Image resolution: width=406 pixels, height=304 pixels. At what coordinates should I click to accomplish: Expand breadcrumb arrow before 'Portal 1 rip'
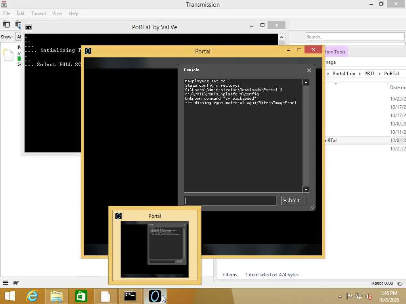[x=328, y=74]
